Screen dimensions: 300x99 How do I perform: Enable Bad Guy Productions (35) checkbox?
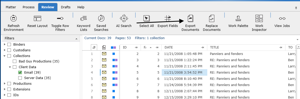coord(15,61)
